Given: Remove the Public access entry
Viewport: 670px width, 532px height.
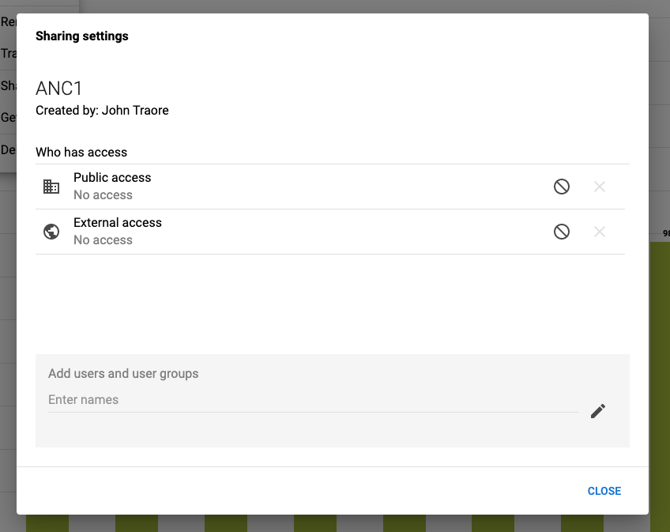Looking at the screenshot, I should (600, 187).
